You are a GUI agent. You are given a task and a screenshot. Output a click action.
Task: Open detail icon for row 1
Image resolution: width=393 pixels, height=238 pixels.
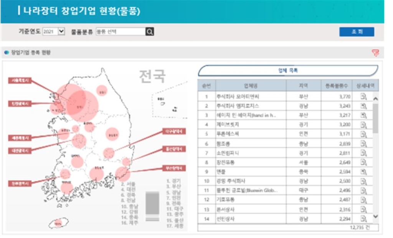click(x=363, y=96)
